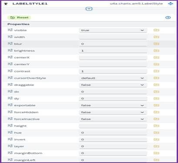This screenshot has width=178, height=163.
Task: Click the T icon beside LABELSTYLE1
Action: tap(6, 4)
